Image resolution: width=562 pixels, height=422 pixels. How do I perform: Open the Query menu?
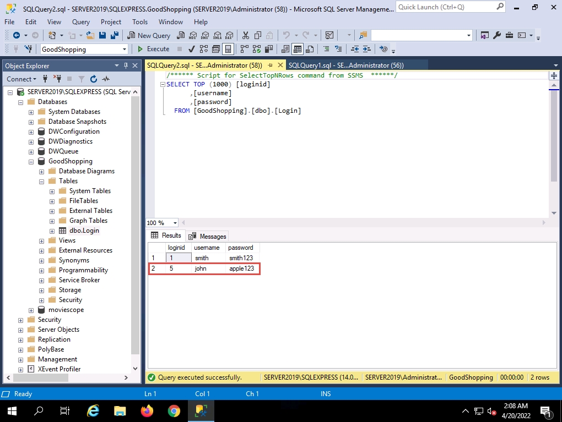(80, 22)
